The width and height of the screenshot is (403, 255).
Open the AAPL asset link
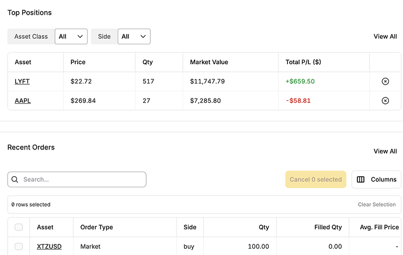click(23, 101)
